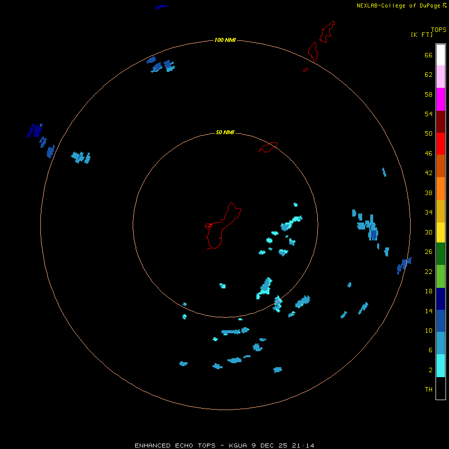Click the 50 NMI range ring label

225,132
